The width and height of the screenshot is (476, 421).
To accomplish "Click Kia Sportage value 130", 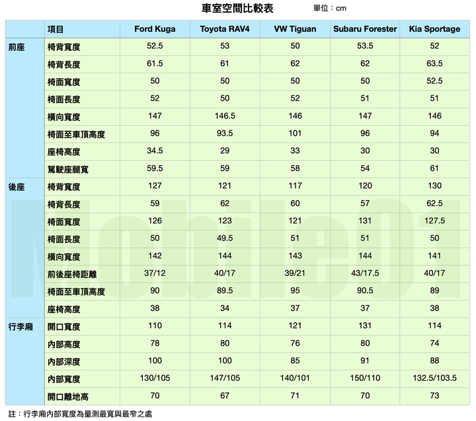I will click(x=434, y=186).
